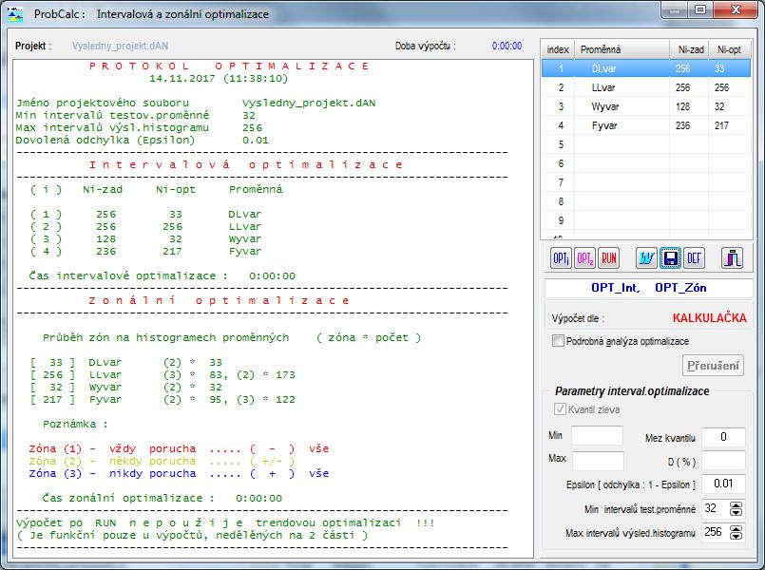Click the Max input field
The width and height of the screenshot is (765, 570).
(x=598, y=461)
